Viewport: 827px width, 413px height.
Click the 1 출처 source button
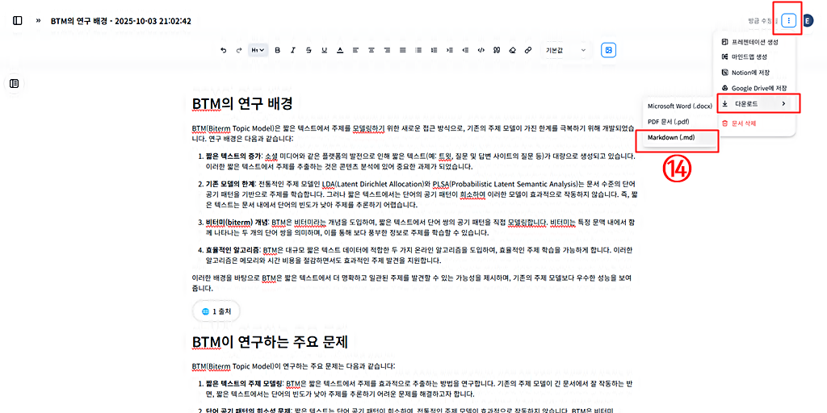tap(216, 312)
